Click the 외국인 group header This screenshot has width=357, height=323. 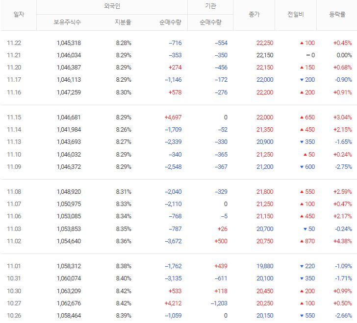[112, 6]
